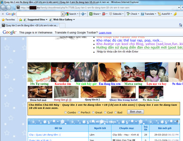Click the Bình chọn vote button
This screenshot has height=141, width=183.
(x=135, y=112)
